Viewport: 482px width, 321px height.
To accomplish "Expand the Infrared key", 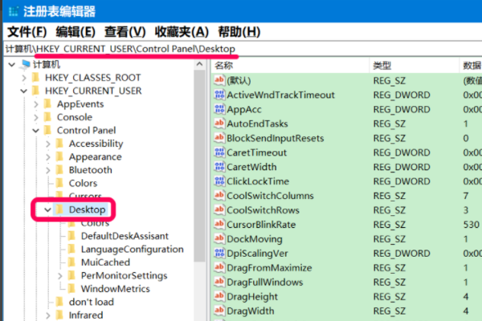I will [x=48, y=315].
